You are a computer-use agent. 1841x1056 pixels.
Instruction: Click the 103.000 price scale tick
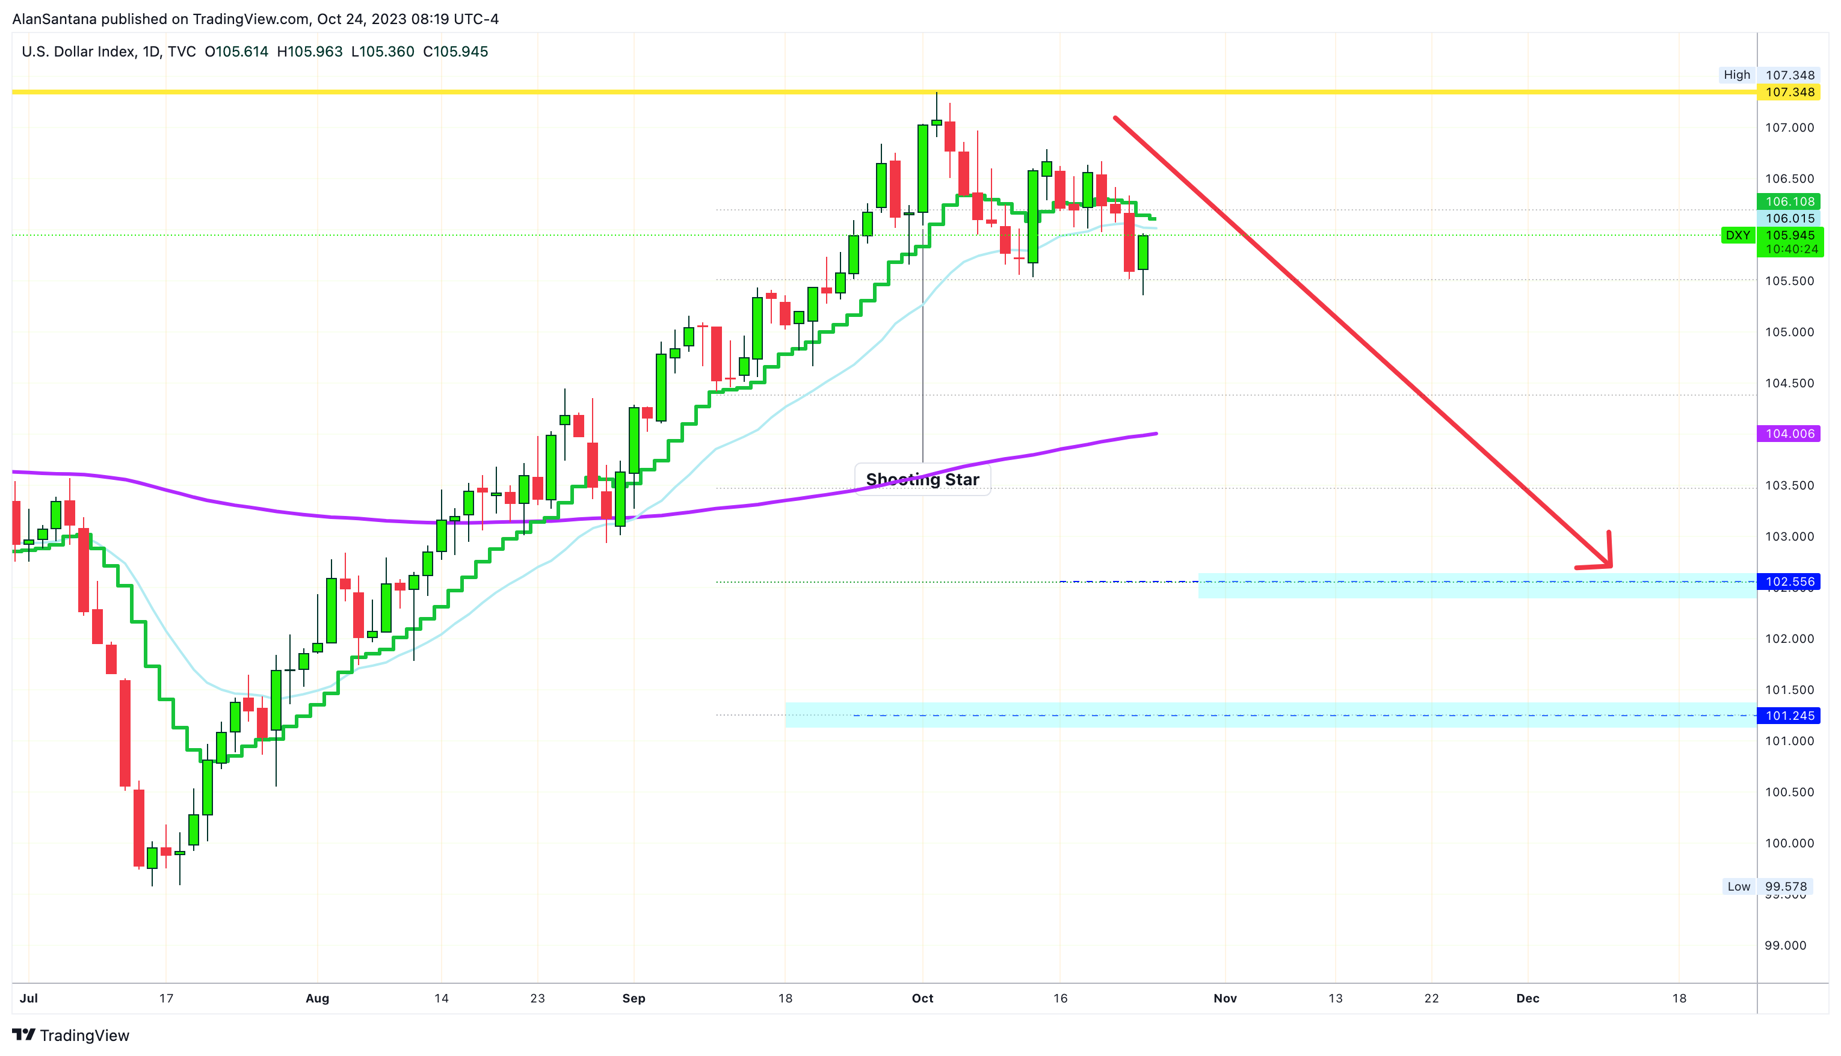[x=1789, y=536]
